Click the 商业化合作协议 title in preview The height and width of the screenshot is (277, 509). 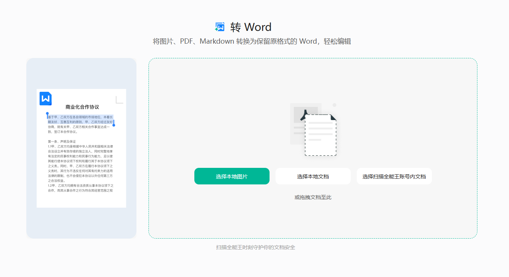click(82, 107)
